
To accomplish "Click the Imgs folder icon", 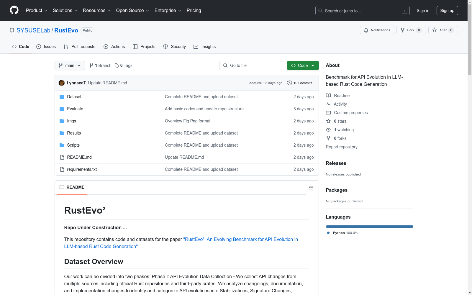I will [x=62, y=121].
